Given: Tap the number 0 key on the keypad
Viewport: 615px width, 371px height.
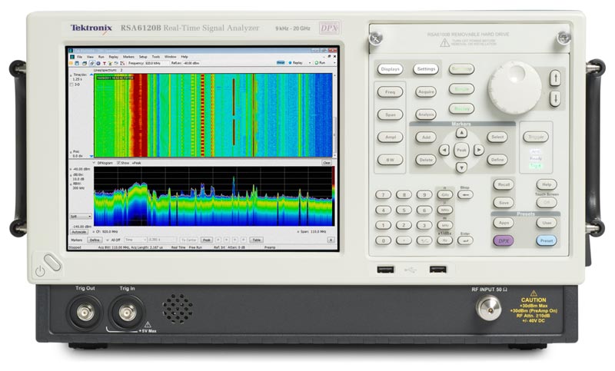Looking at the screenshot, I should [383, 240].
